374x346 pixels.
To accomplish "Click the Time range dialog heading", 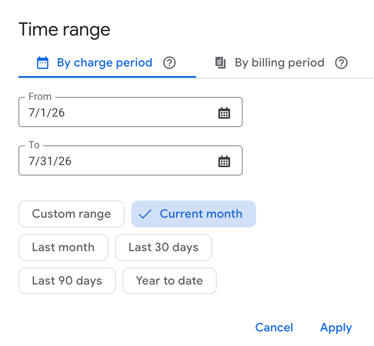I will click(x=64, y=30).
